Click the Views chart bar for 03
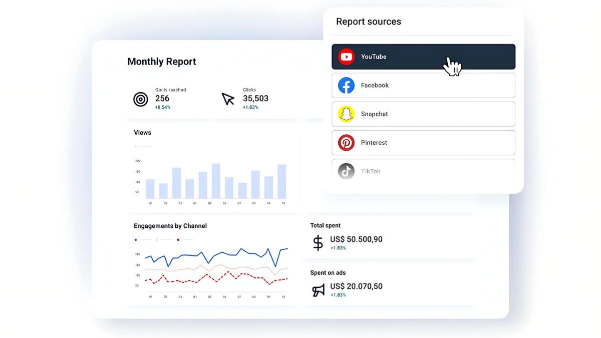This screenshot has height=338, width=601. 176,183
